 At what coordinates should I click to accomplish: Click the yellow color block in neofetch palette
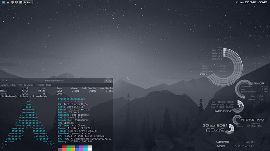(x=73, y=149)
